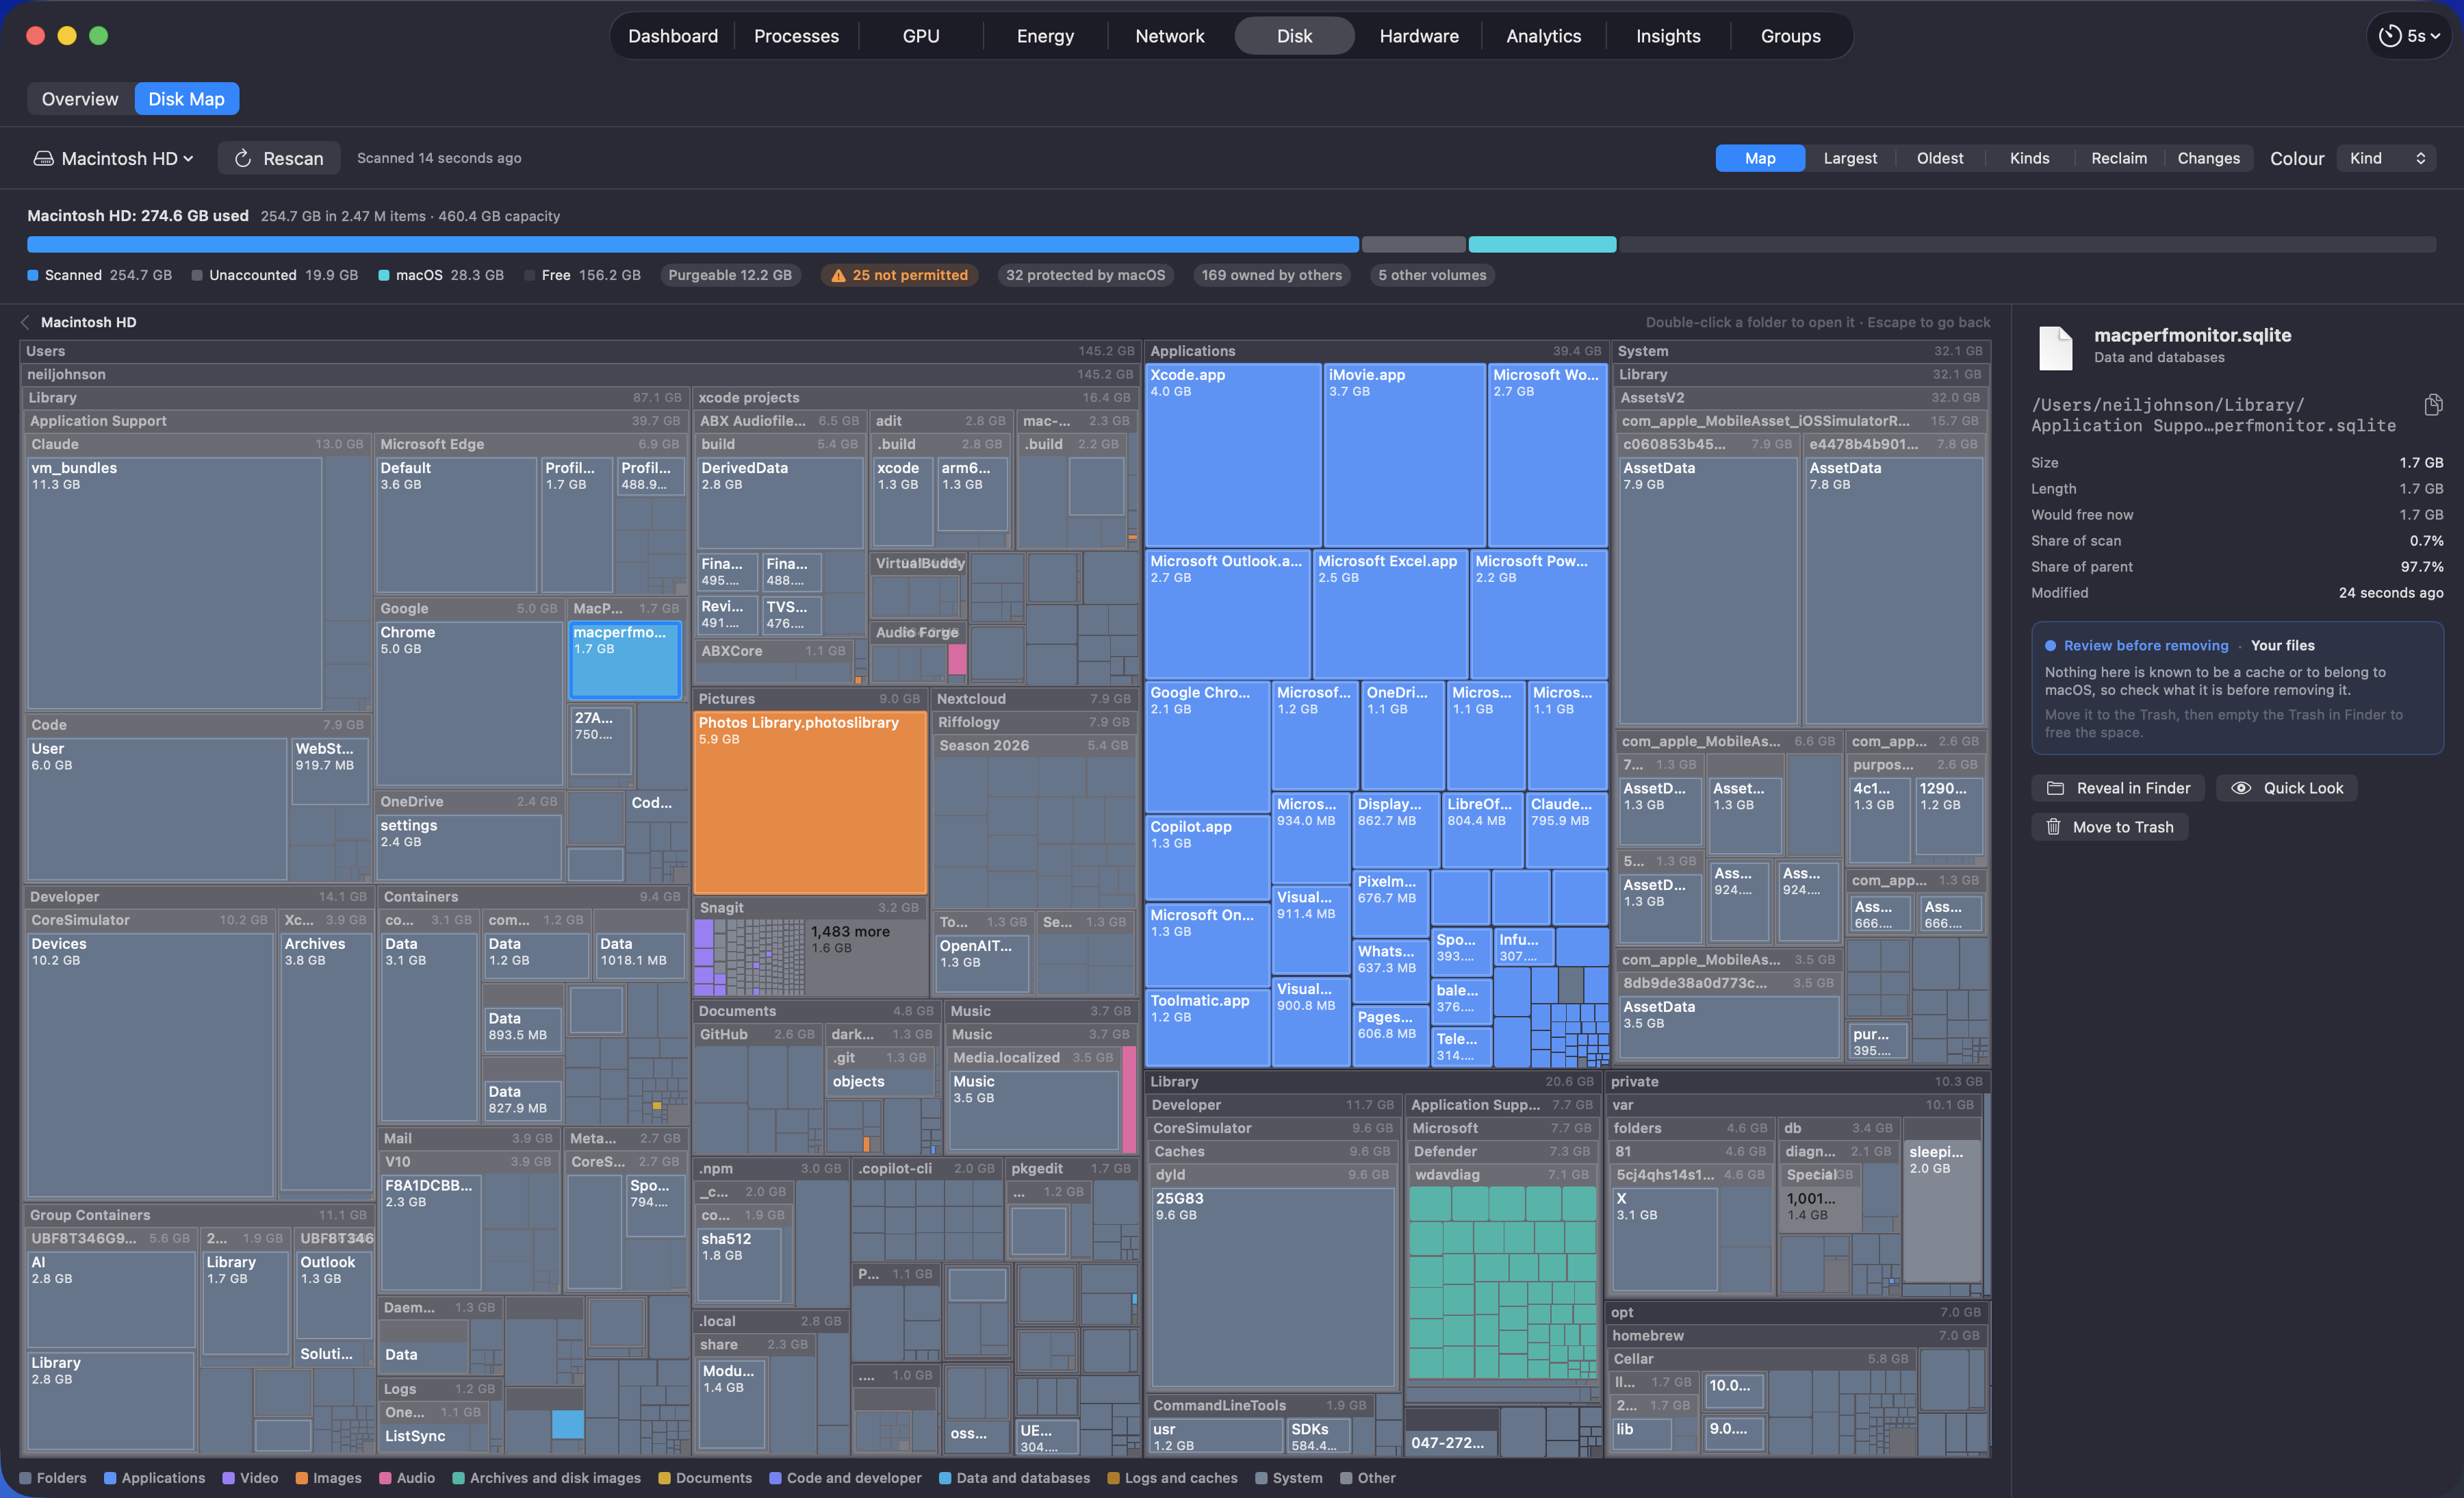This screenshot has height=1498, width=2464.
Task: Open the Insights tab
Action: [1668, 36]
